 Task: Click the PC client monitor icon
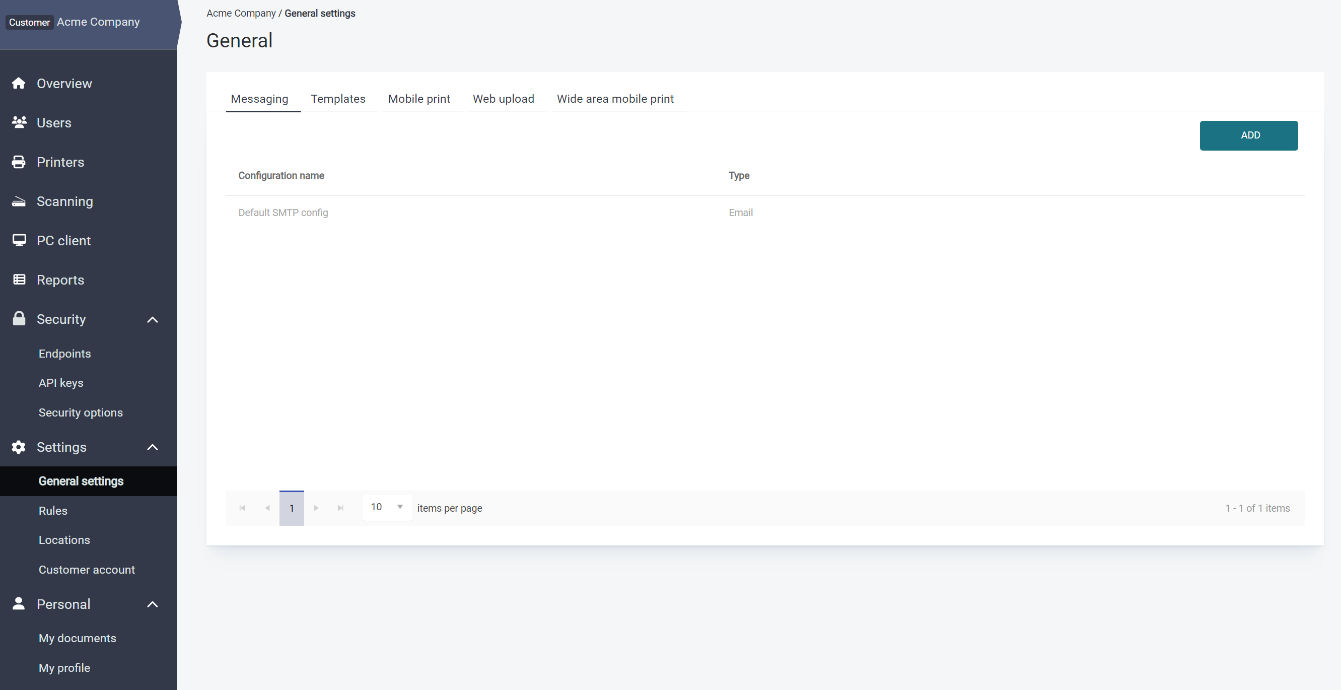tap(19, 241)
